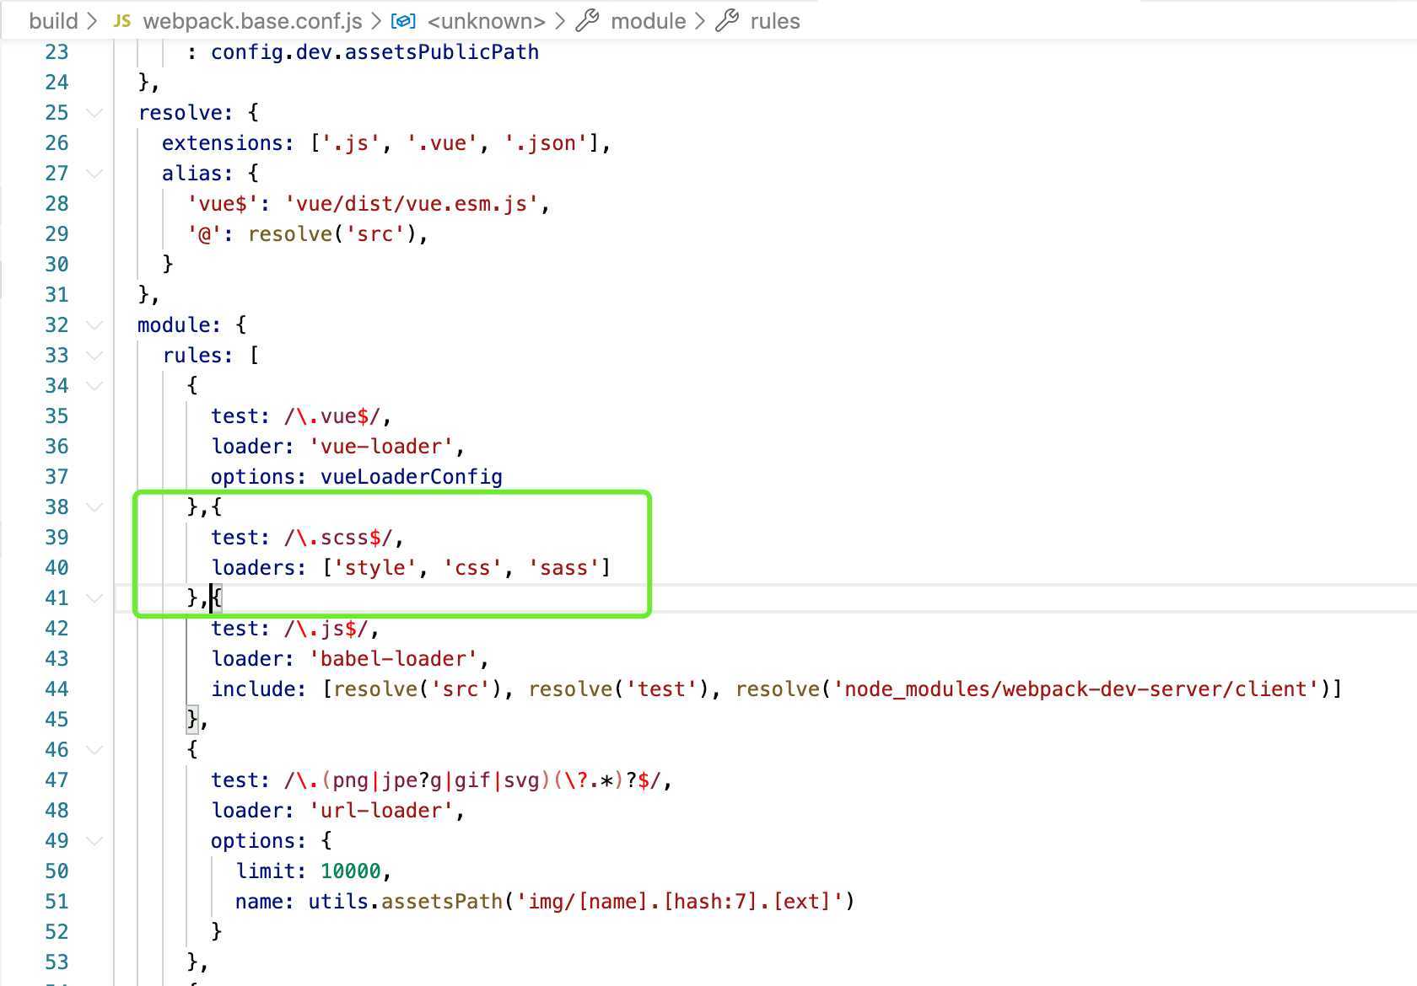Fold the scss rule at line 38

(94, 507)
